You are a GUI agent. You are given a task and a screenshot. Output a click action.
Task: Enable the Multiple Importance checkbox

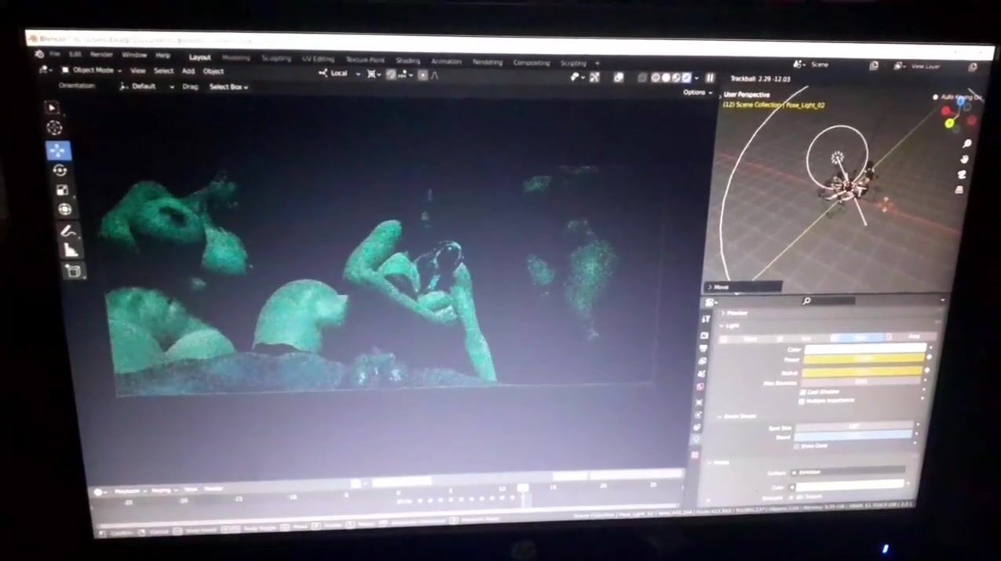point(801,401)
